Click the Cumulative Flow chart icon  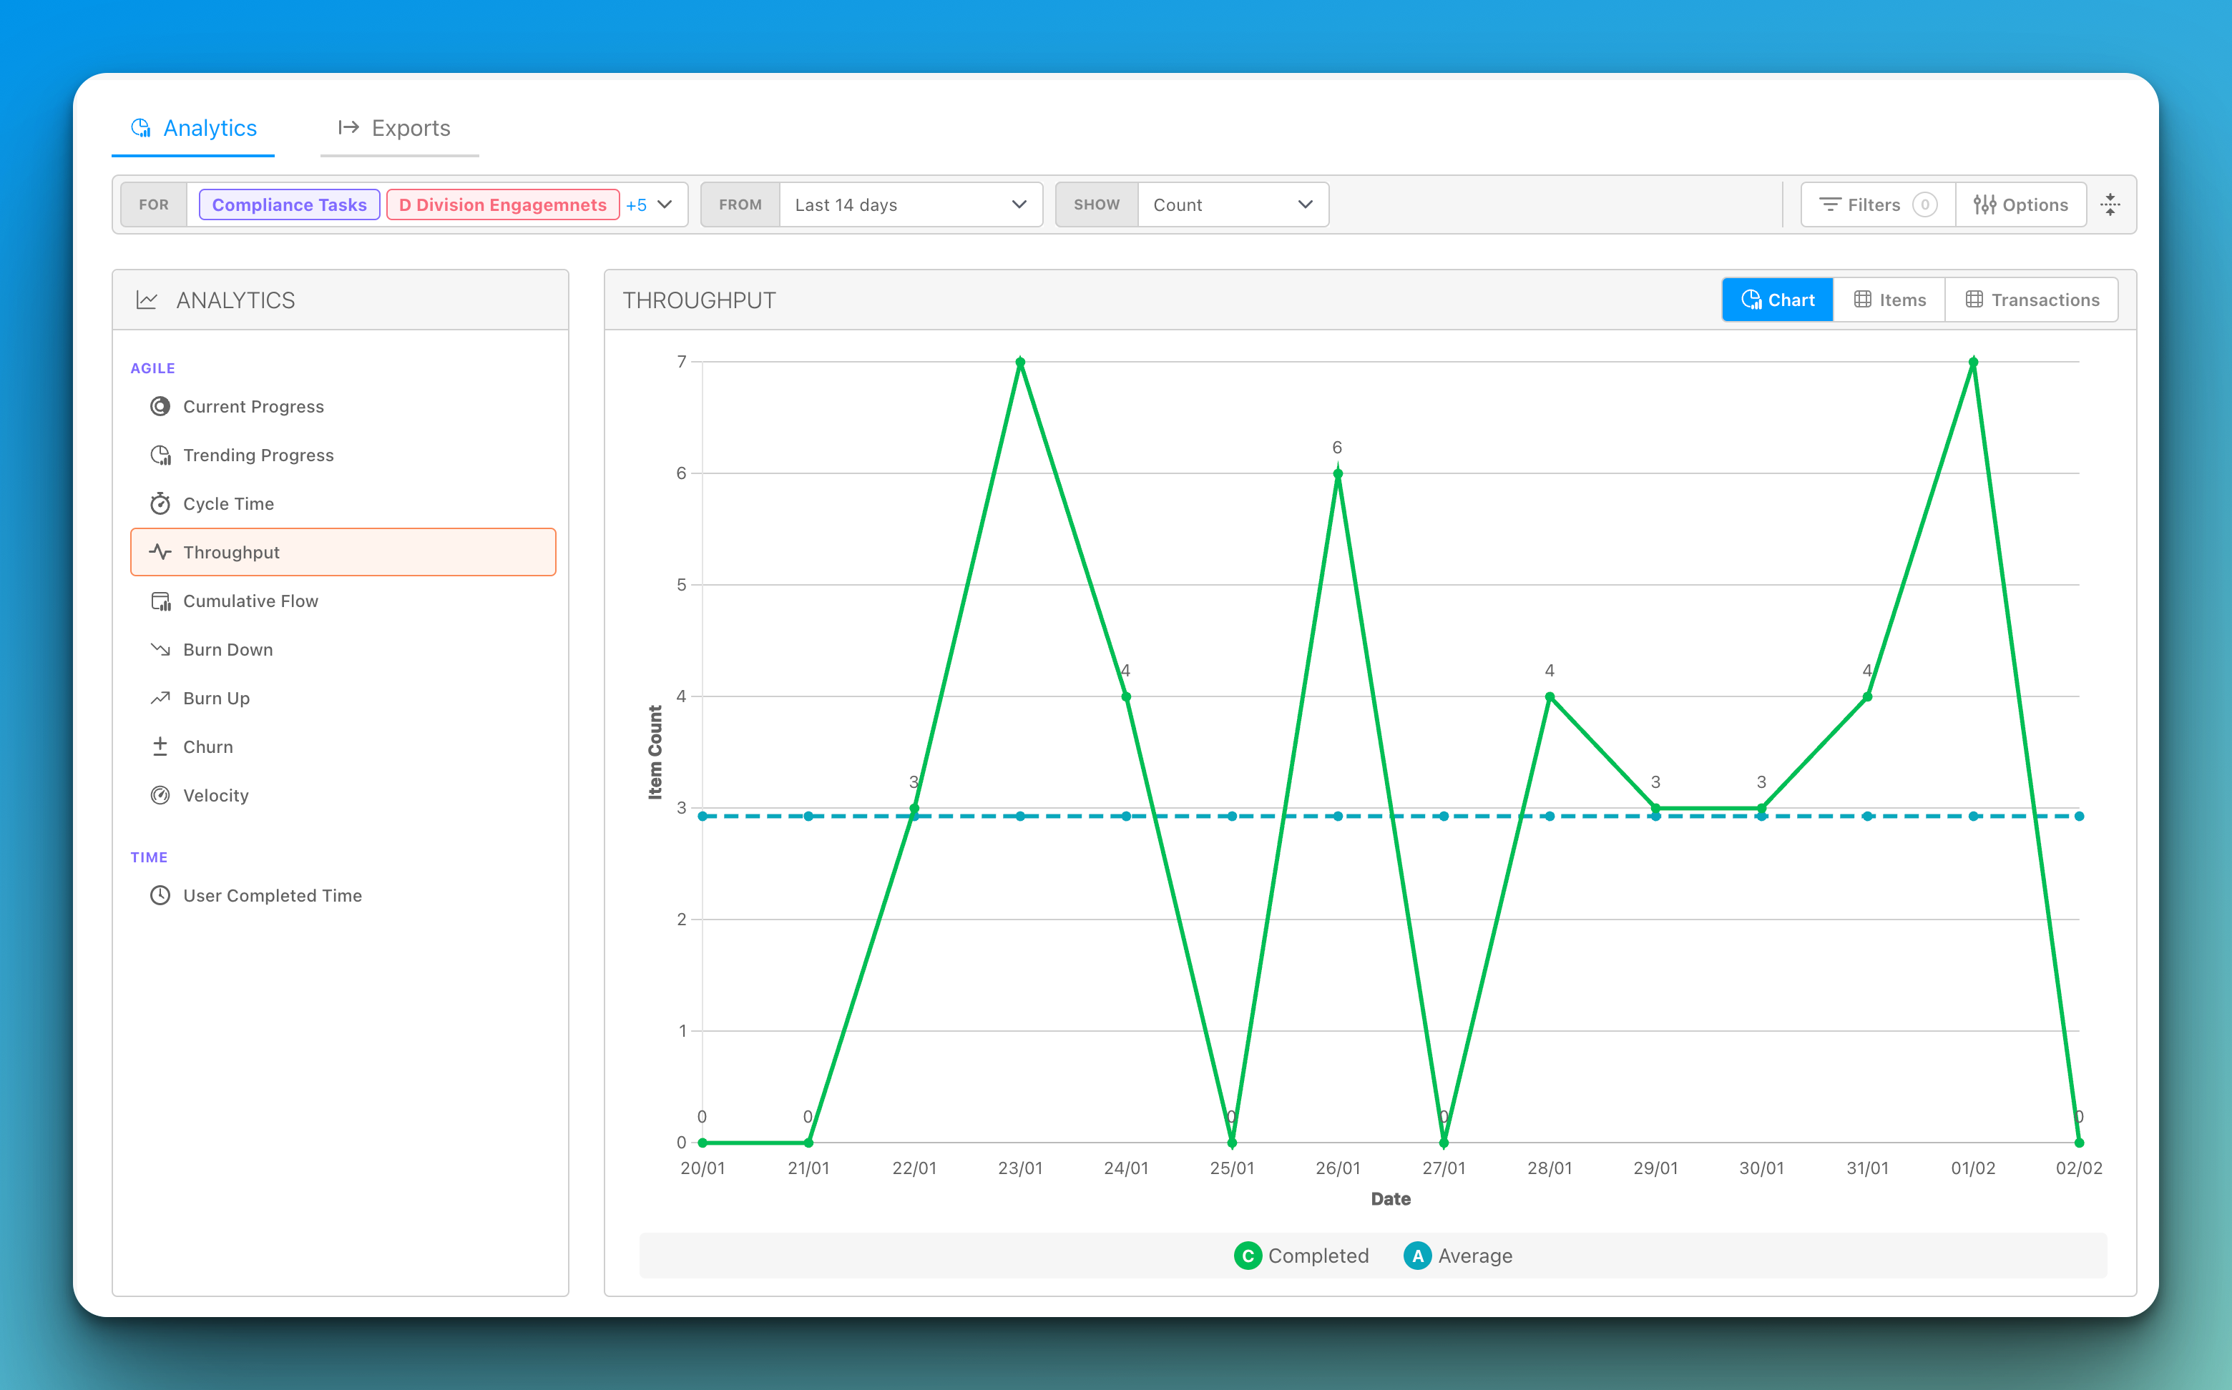click(x=160, y=601)
